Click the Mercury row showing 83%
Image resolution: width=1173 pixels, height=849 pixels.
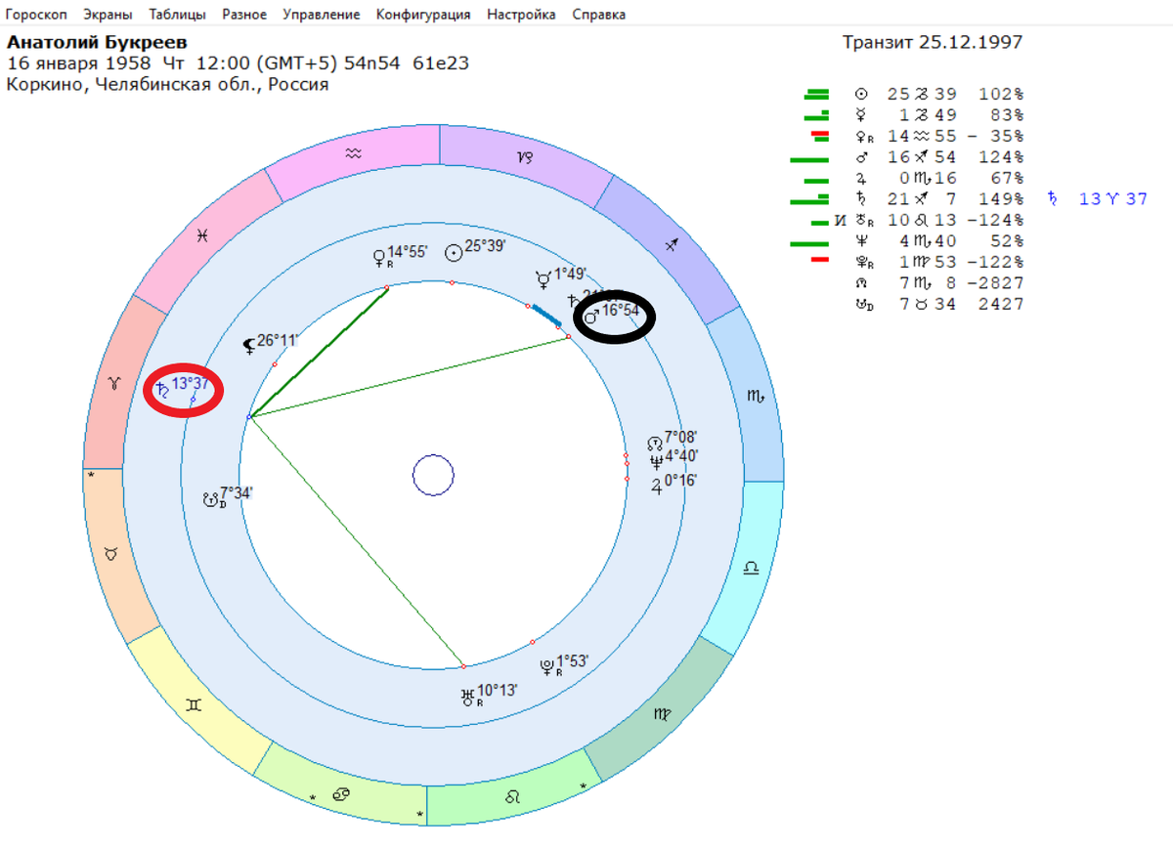(x=938, y=115)
